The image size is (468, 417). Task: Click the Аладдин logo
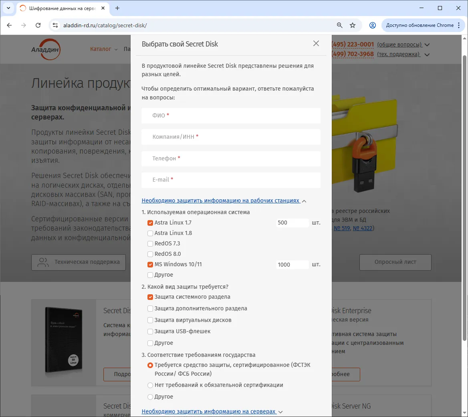click(46, 49)
